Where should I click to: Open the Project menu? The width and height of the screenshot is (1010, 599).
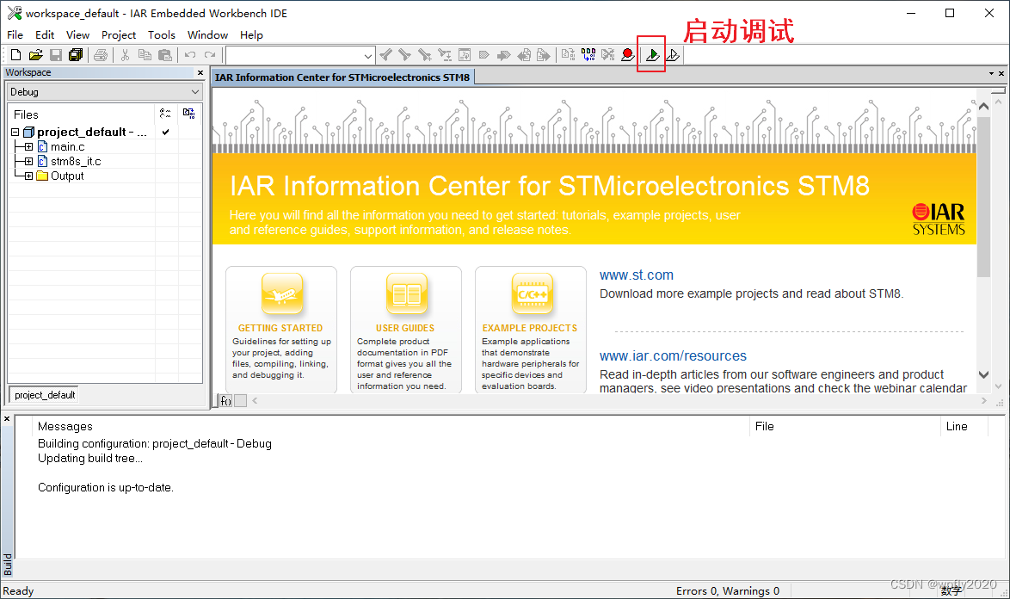[x=118, y=35]
